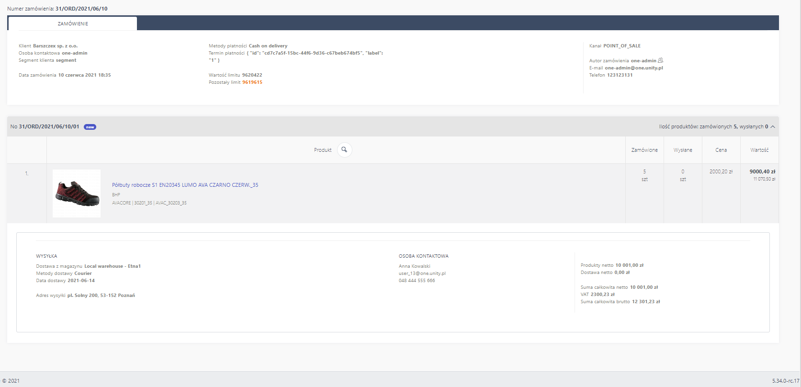The image size is (801, 387).
Task: Click the Produkty netto 10 001,00 zł value
Action: (629, 265)
